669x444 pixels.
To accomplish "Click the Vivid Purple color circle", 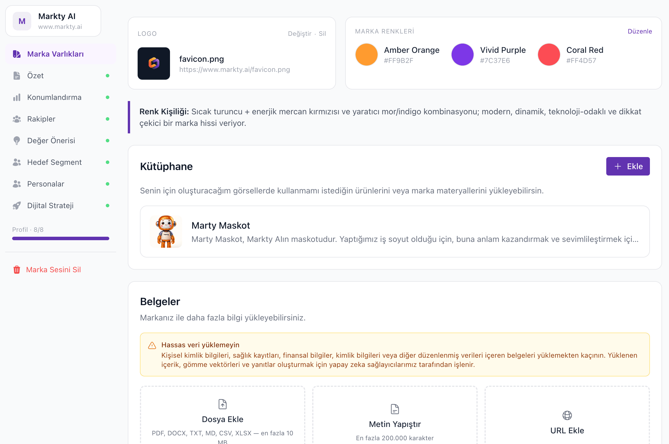I will 463,54.
